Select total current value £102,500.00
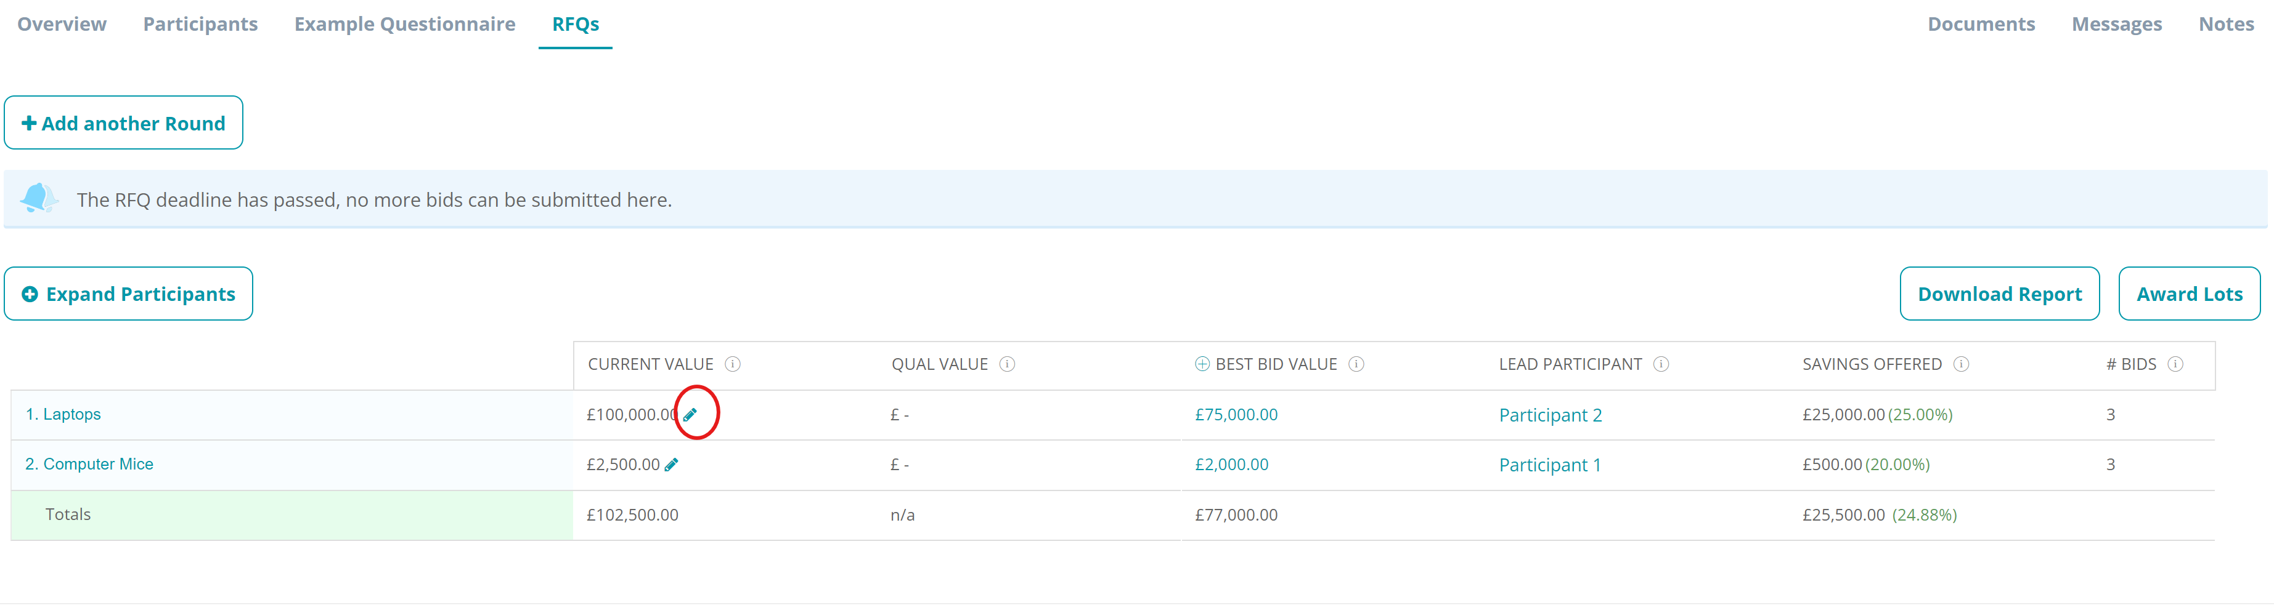Viewport: 2274px width, 608px height. [632, 514]
